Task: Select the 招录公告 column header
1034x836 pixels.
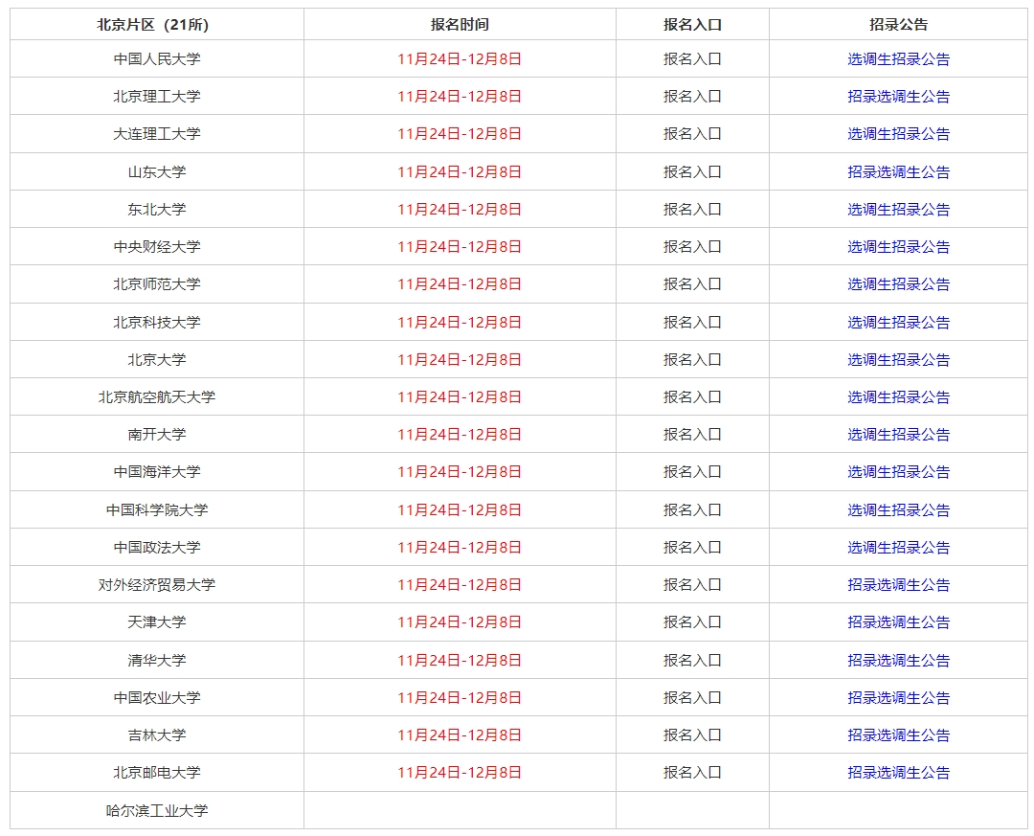Action: click(898, 24)
